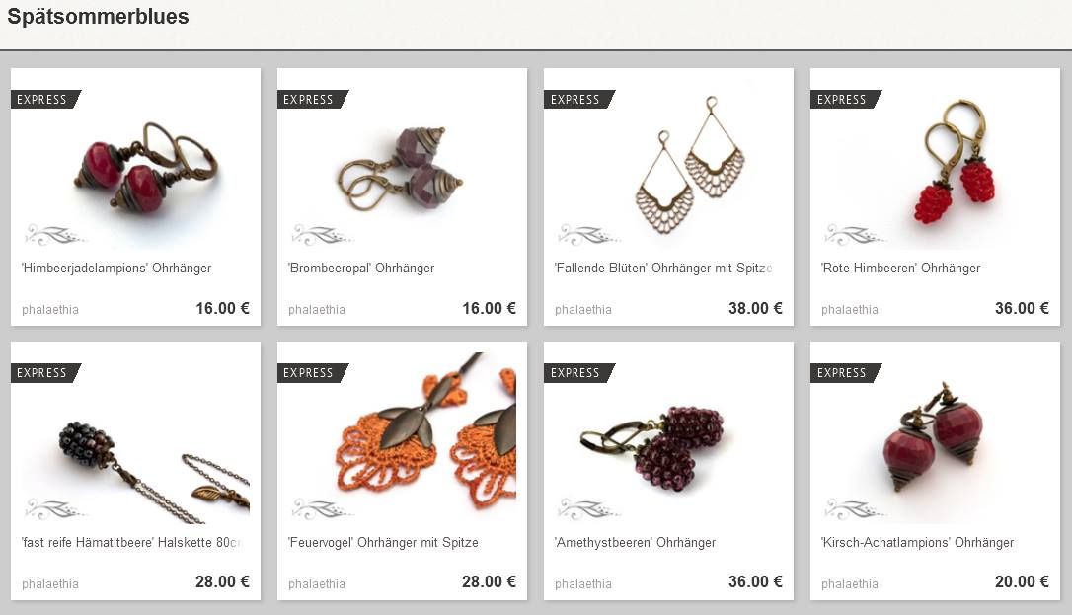Click the EXPRESS badge on Himbeerjadelampions card
Image resolution: width=1072 pixels, height=615 pixels.
tap(45, 99)
